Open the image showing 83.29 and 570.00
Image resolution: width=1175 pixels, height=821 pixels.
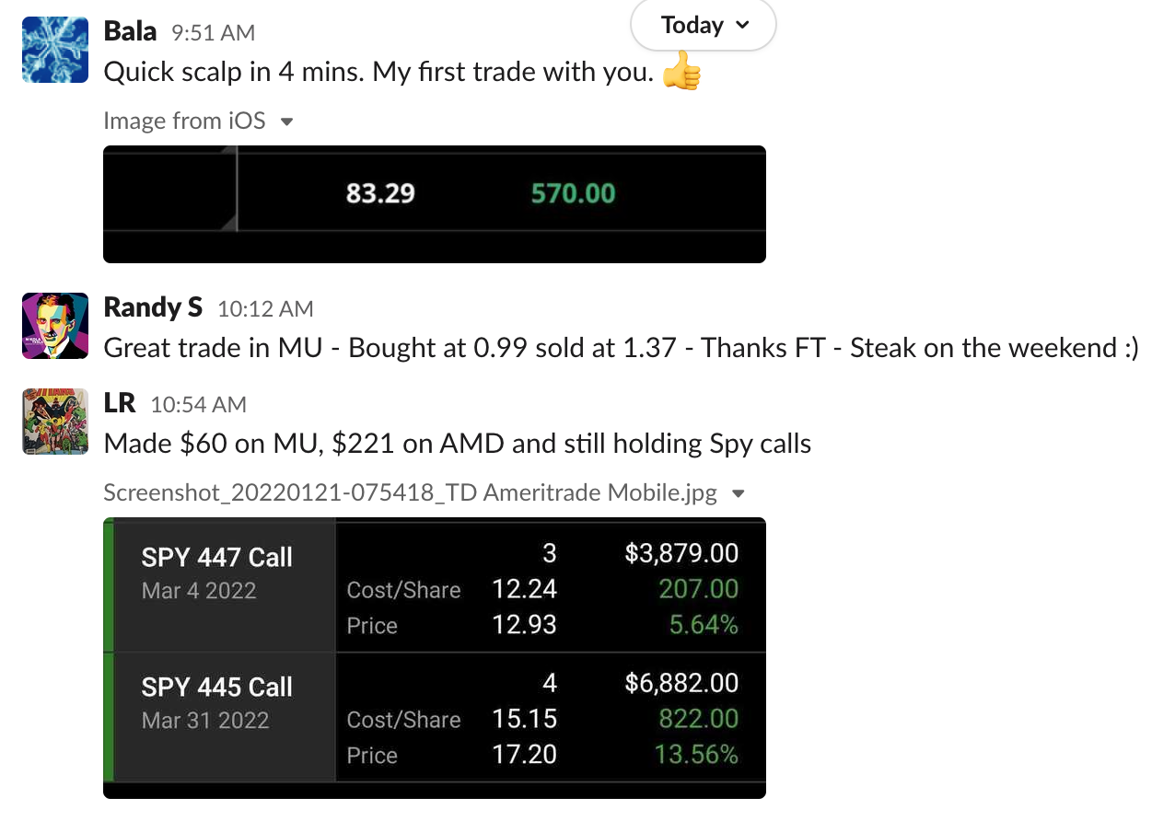pos(435,203)
